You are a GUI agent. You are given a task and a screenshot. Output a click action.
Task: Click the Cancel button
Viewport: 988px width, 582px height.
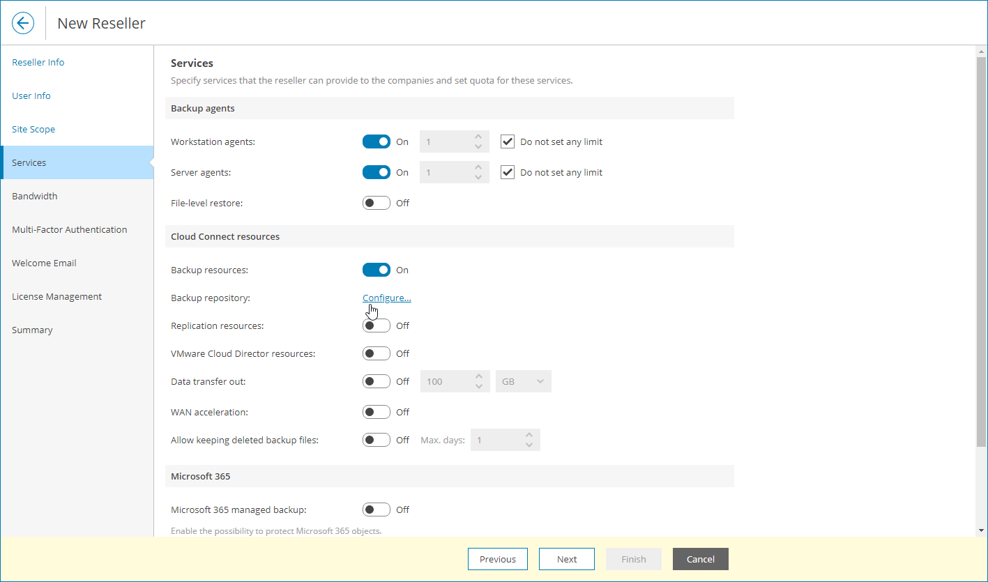tap(700, 559)
